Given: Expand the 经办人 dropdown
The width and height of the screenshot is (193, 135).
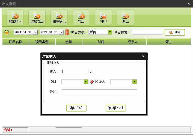Looking at the screenshot, I should pos(134,82).
